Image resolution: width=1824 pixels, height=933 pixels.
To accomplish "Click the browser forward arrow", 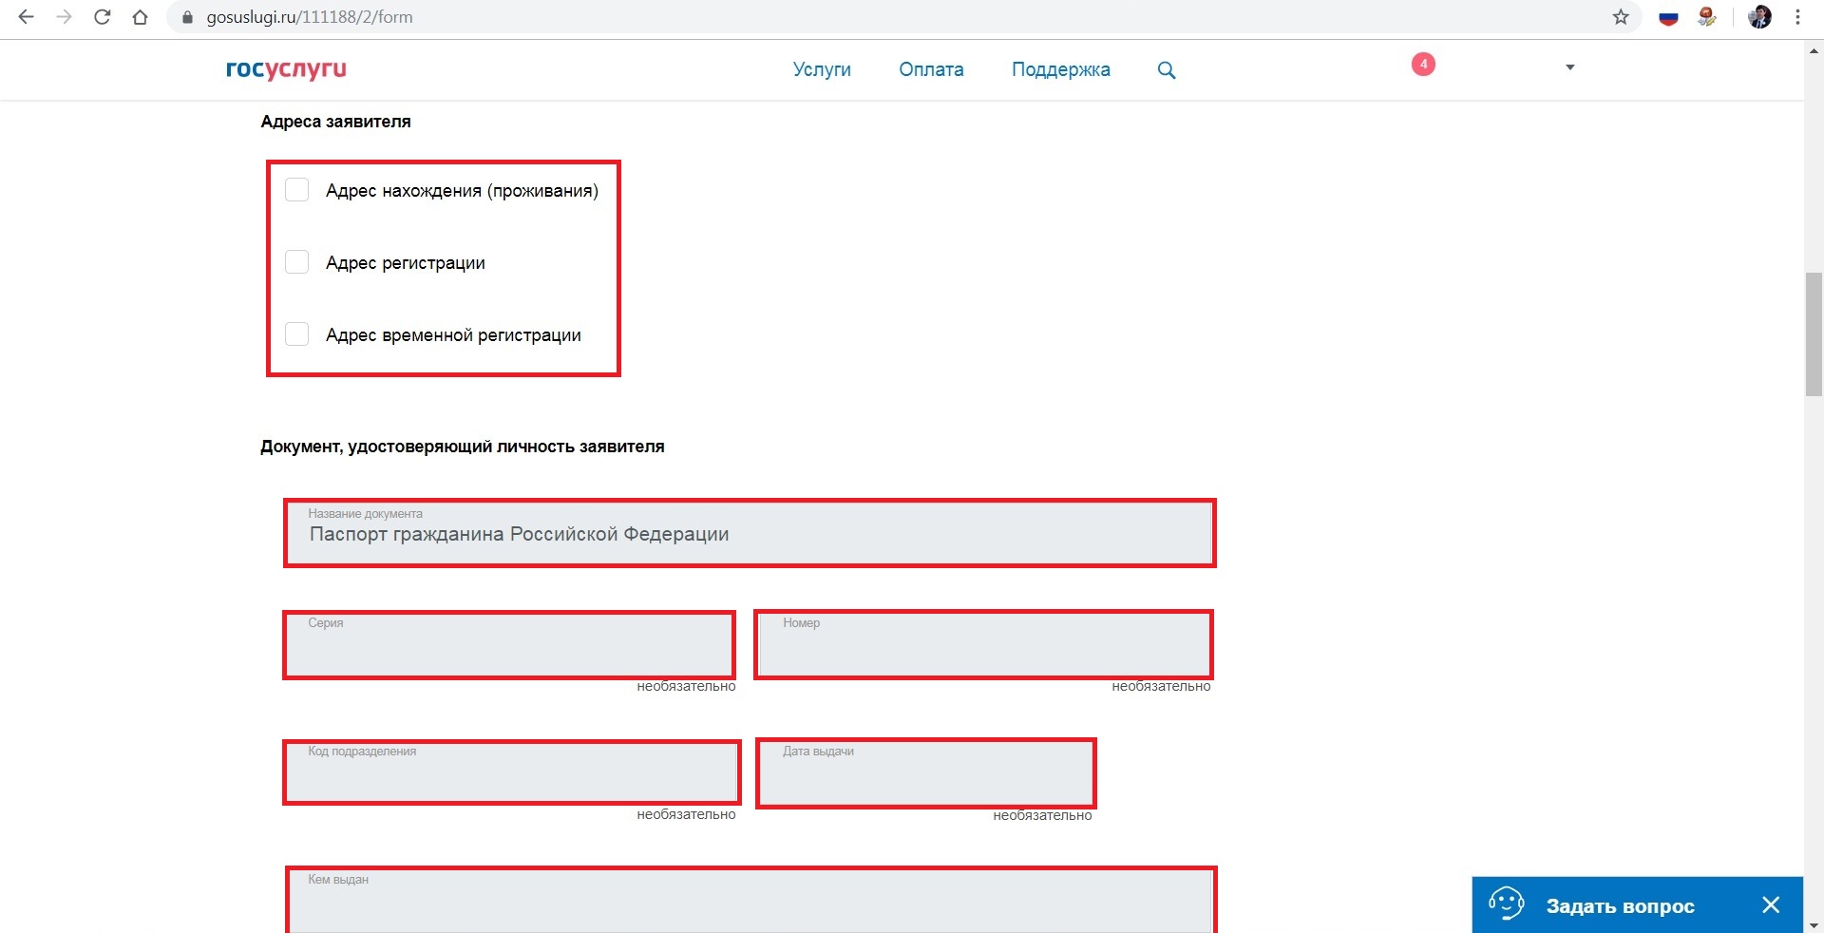I will tap(64, 17).
